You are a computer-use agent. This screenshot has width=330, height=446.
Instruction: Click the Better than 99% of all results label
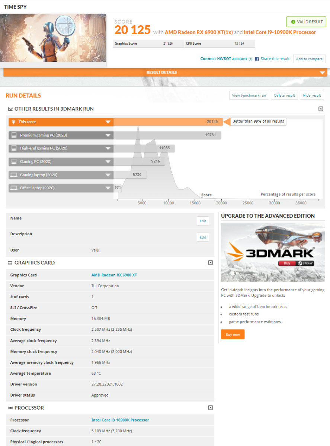pyautogui.click(x=258, y=121)
